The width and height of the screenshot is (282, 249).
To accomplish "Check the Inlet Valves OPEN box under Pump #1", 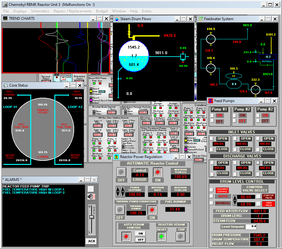I will click(212, 139).
